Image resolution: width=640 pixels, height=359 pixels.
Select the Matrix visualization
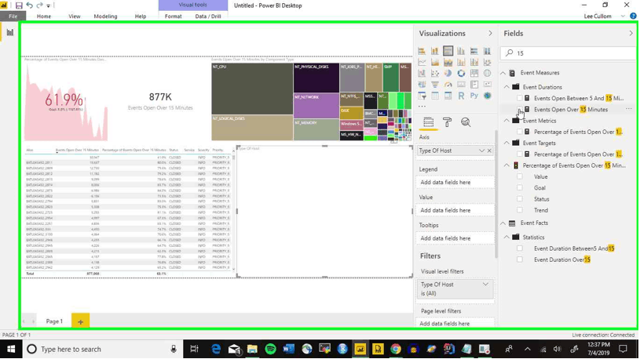tap(448, 96)
